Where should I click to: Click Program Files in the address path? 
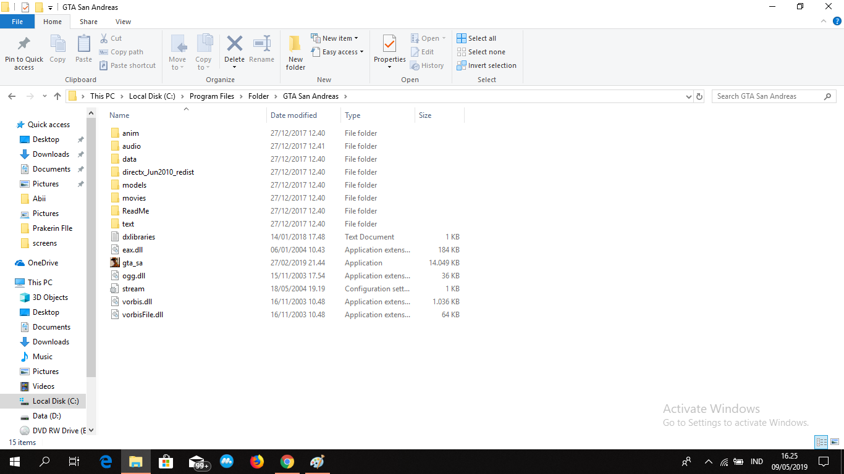click(212, 96)
